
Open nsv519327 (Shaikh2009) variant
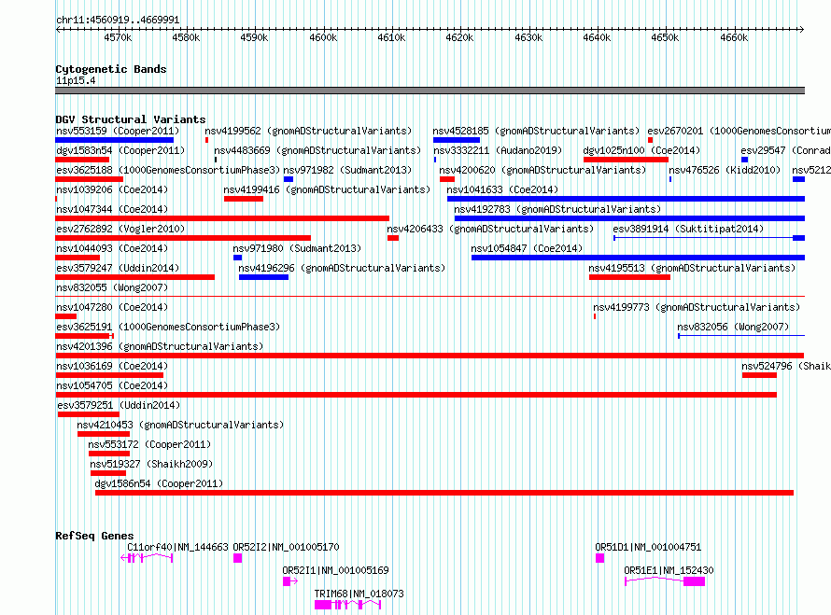pyautogui.click(x=151, y=464)
